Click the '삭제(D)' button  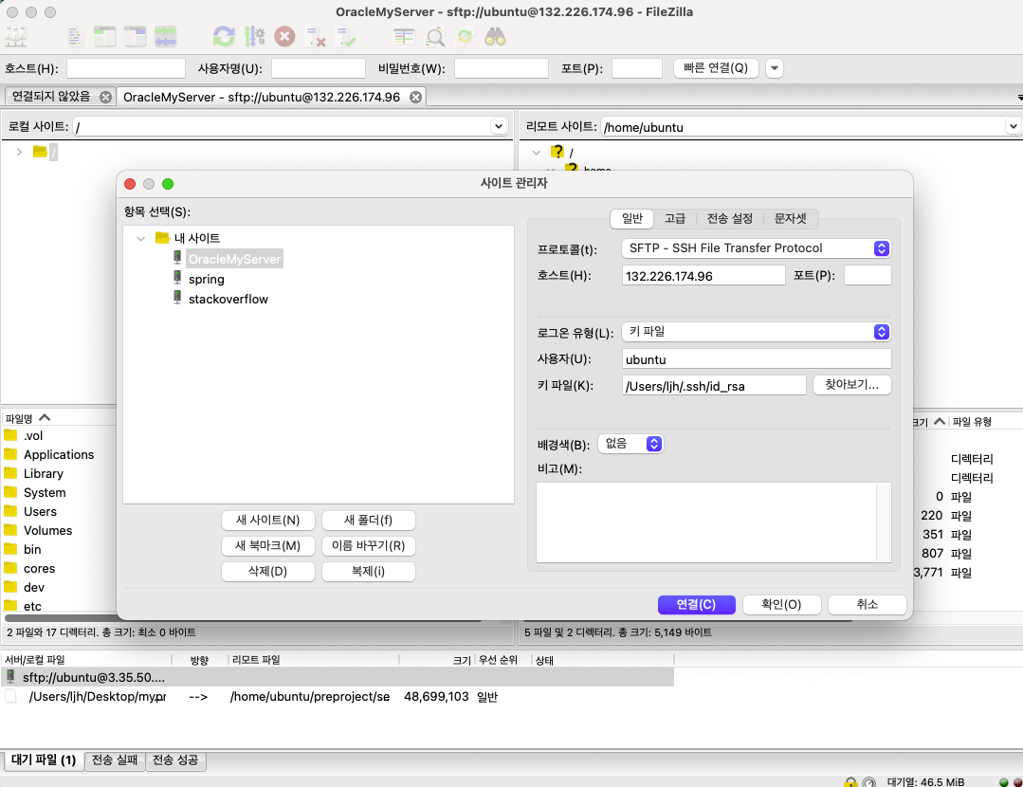coord(268,571)
